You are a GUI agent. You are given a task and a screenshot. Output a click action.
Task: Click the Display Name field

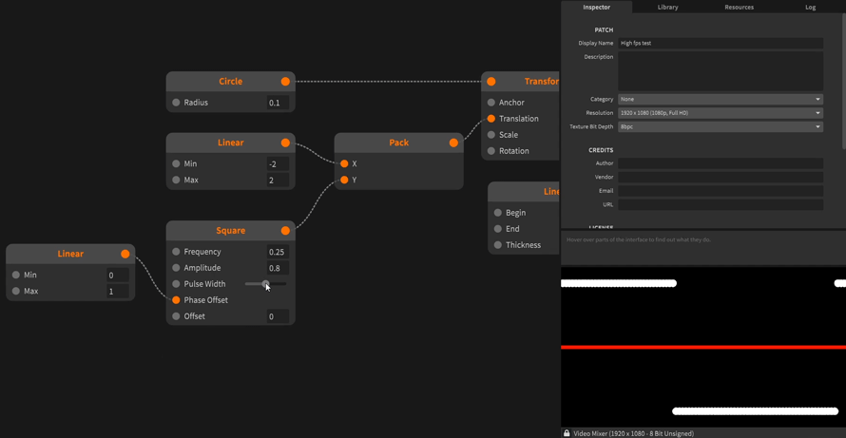pyautogui.click(x=721, y=43)
